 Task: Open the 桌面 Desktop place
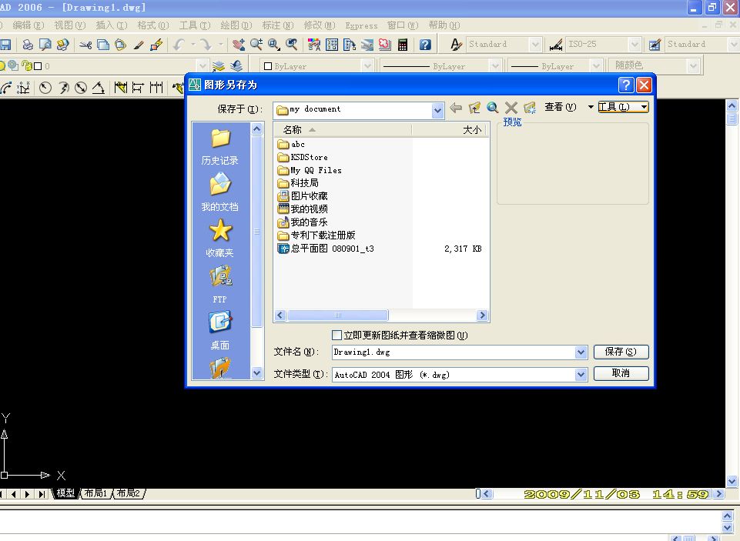[220, 330]
